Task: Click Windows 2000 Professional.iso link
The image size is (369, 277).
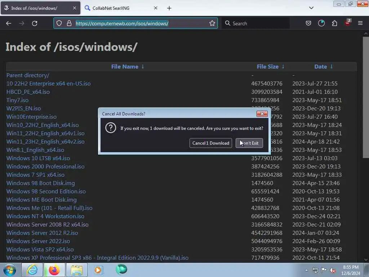Action: [x=45, y=167]
